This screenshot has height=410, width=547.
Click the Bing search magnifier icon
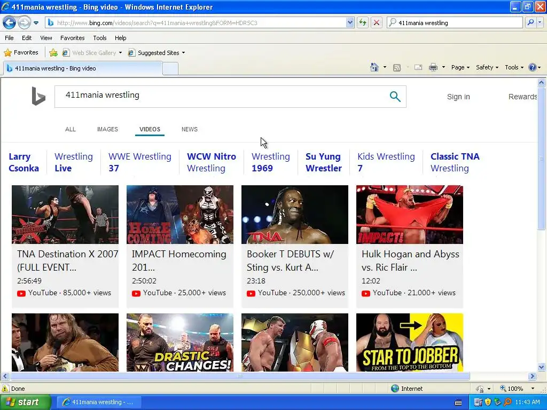[x=395, y=97]
